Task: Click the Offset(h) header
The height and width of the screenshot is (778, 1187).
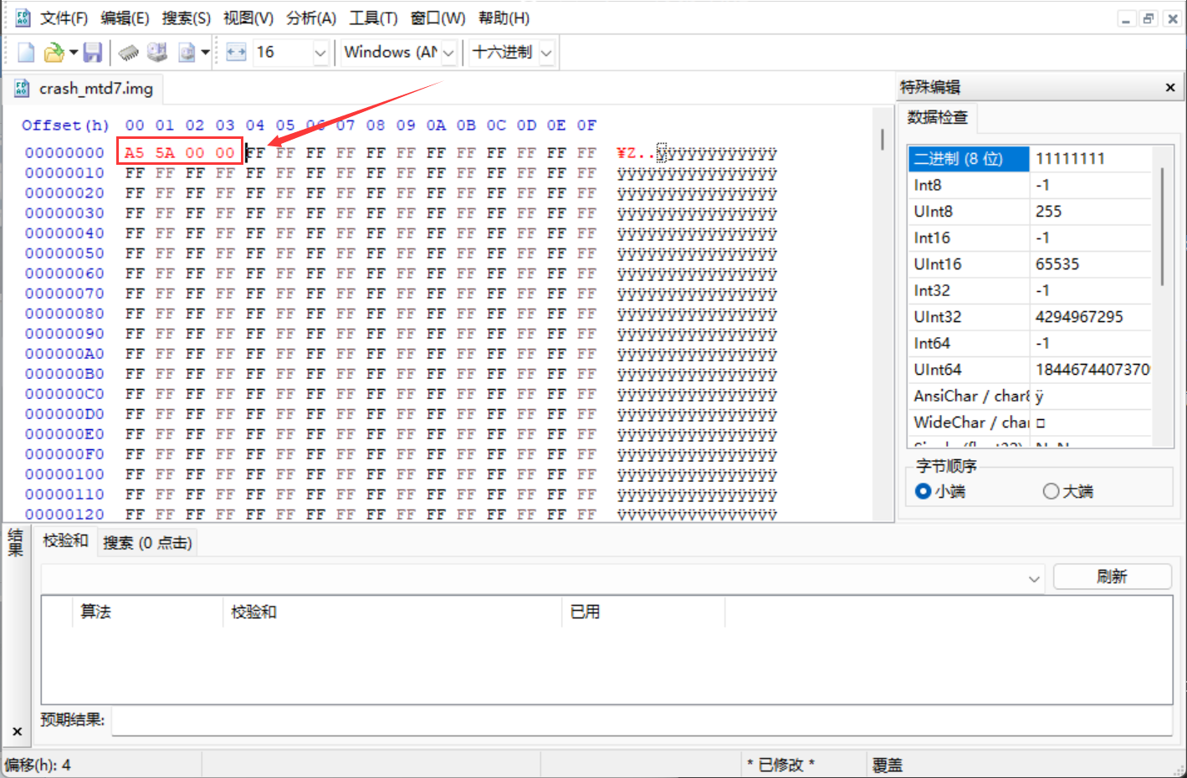Action: [x=65, y=125]
